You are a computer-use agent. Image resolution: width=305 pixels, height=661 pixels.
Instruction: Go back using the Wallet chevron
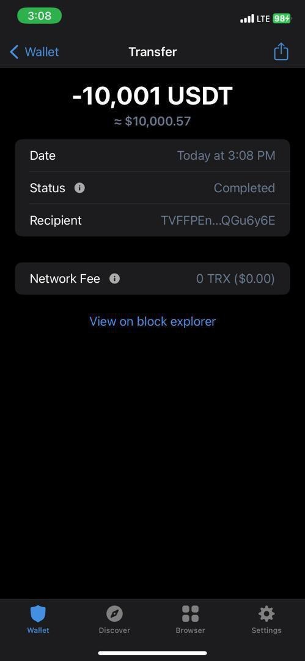click(x=14, y=52)
